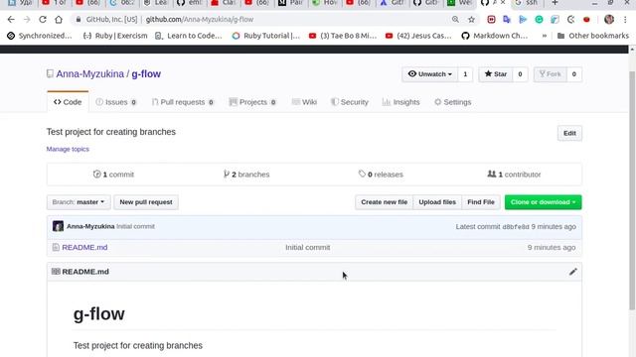Expand the Branch: master dropdown
This screenshot has width=636, height=357.
click(79, 202)
